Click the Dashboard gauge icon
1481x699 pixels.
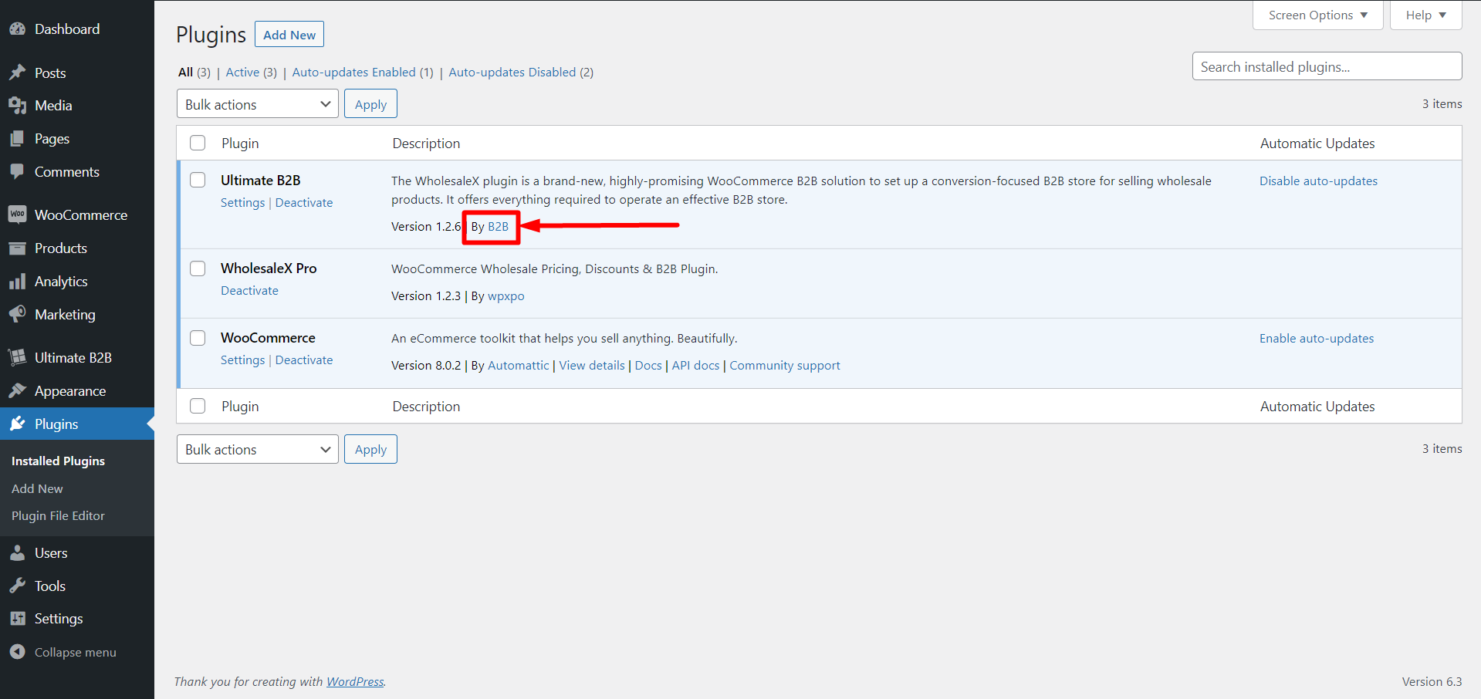(x=17, y=29)
